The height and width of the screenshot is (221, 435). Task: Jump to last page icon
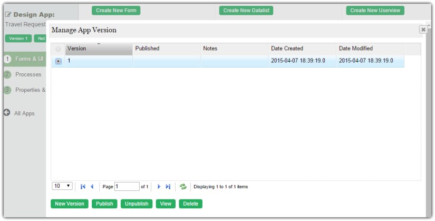click(x=168, y=187)
